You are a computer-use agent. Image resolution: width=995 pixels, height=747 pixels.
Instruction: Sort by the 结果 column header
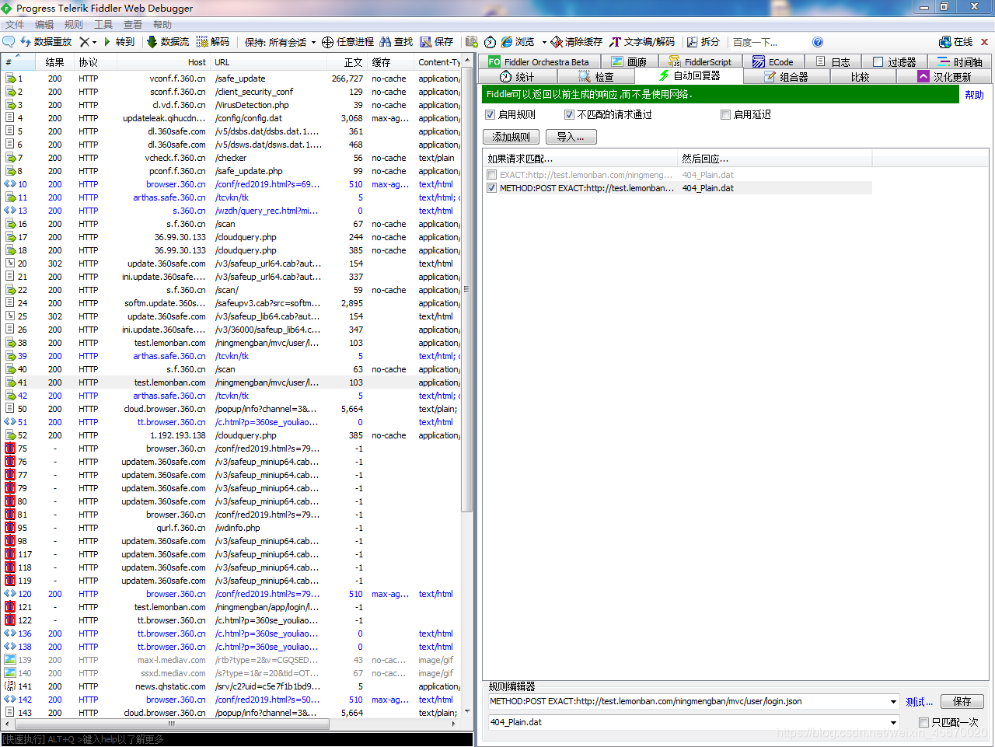pos(54,62)
